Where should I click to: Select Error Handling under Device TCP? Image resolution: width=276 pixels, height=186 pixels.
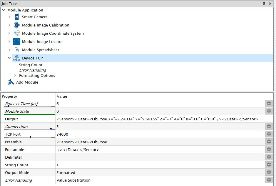33,70
